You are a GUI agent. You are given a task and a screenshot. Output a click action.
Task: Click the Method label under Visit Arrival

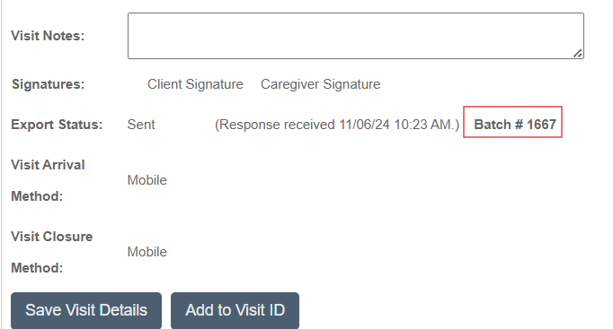coord(37,196)
